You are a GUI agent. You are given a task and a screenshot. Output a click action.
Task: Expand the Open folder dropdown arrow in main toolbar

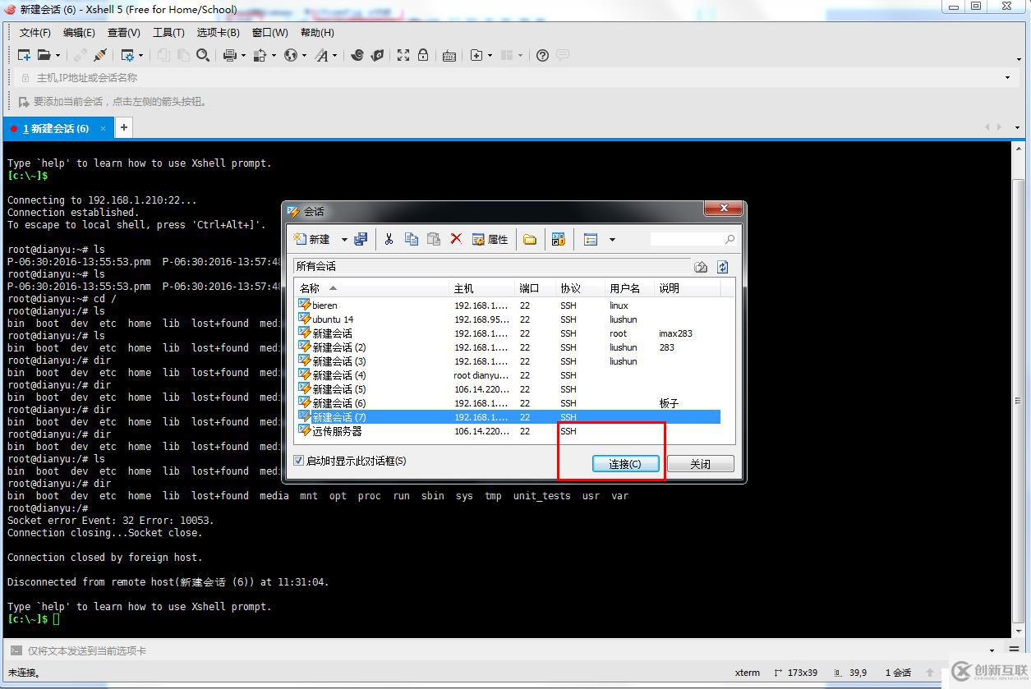tap(58, 56)
